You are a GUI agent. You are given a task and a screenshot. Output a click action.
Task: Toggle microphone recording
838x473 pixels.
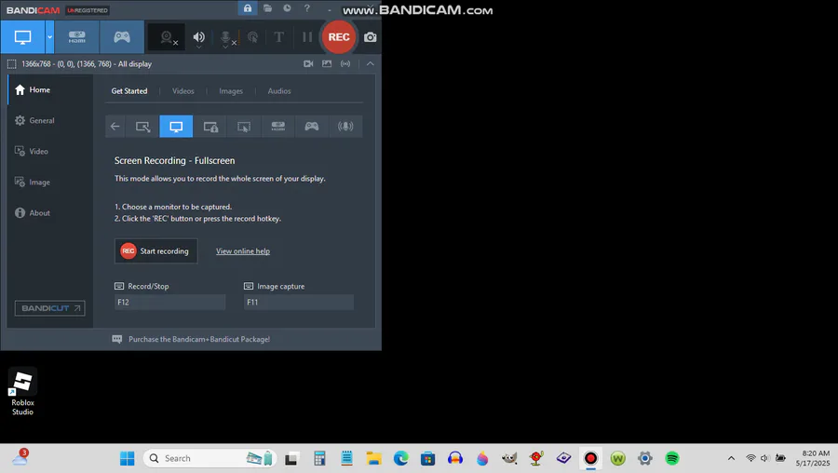pos(226,37)
